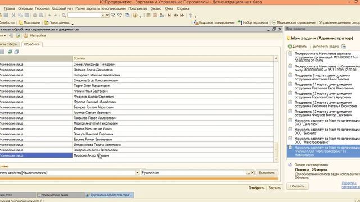Viewport: 360px width, 202px height.
Task: Open the Calendar icon in toolbar
Action: [x=155, y=15]
